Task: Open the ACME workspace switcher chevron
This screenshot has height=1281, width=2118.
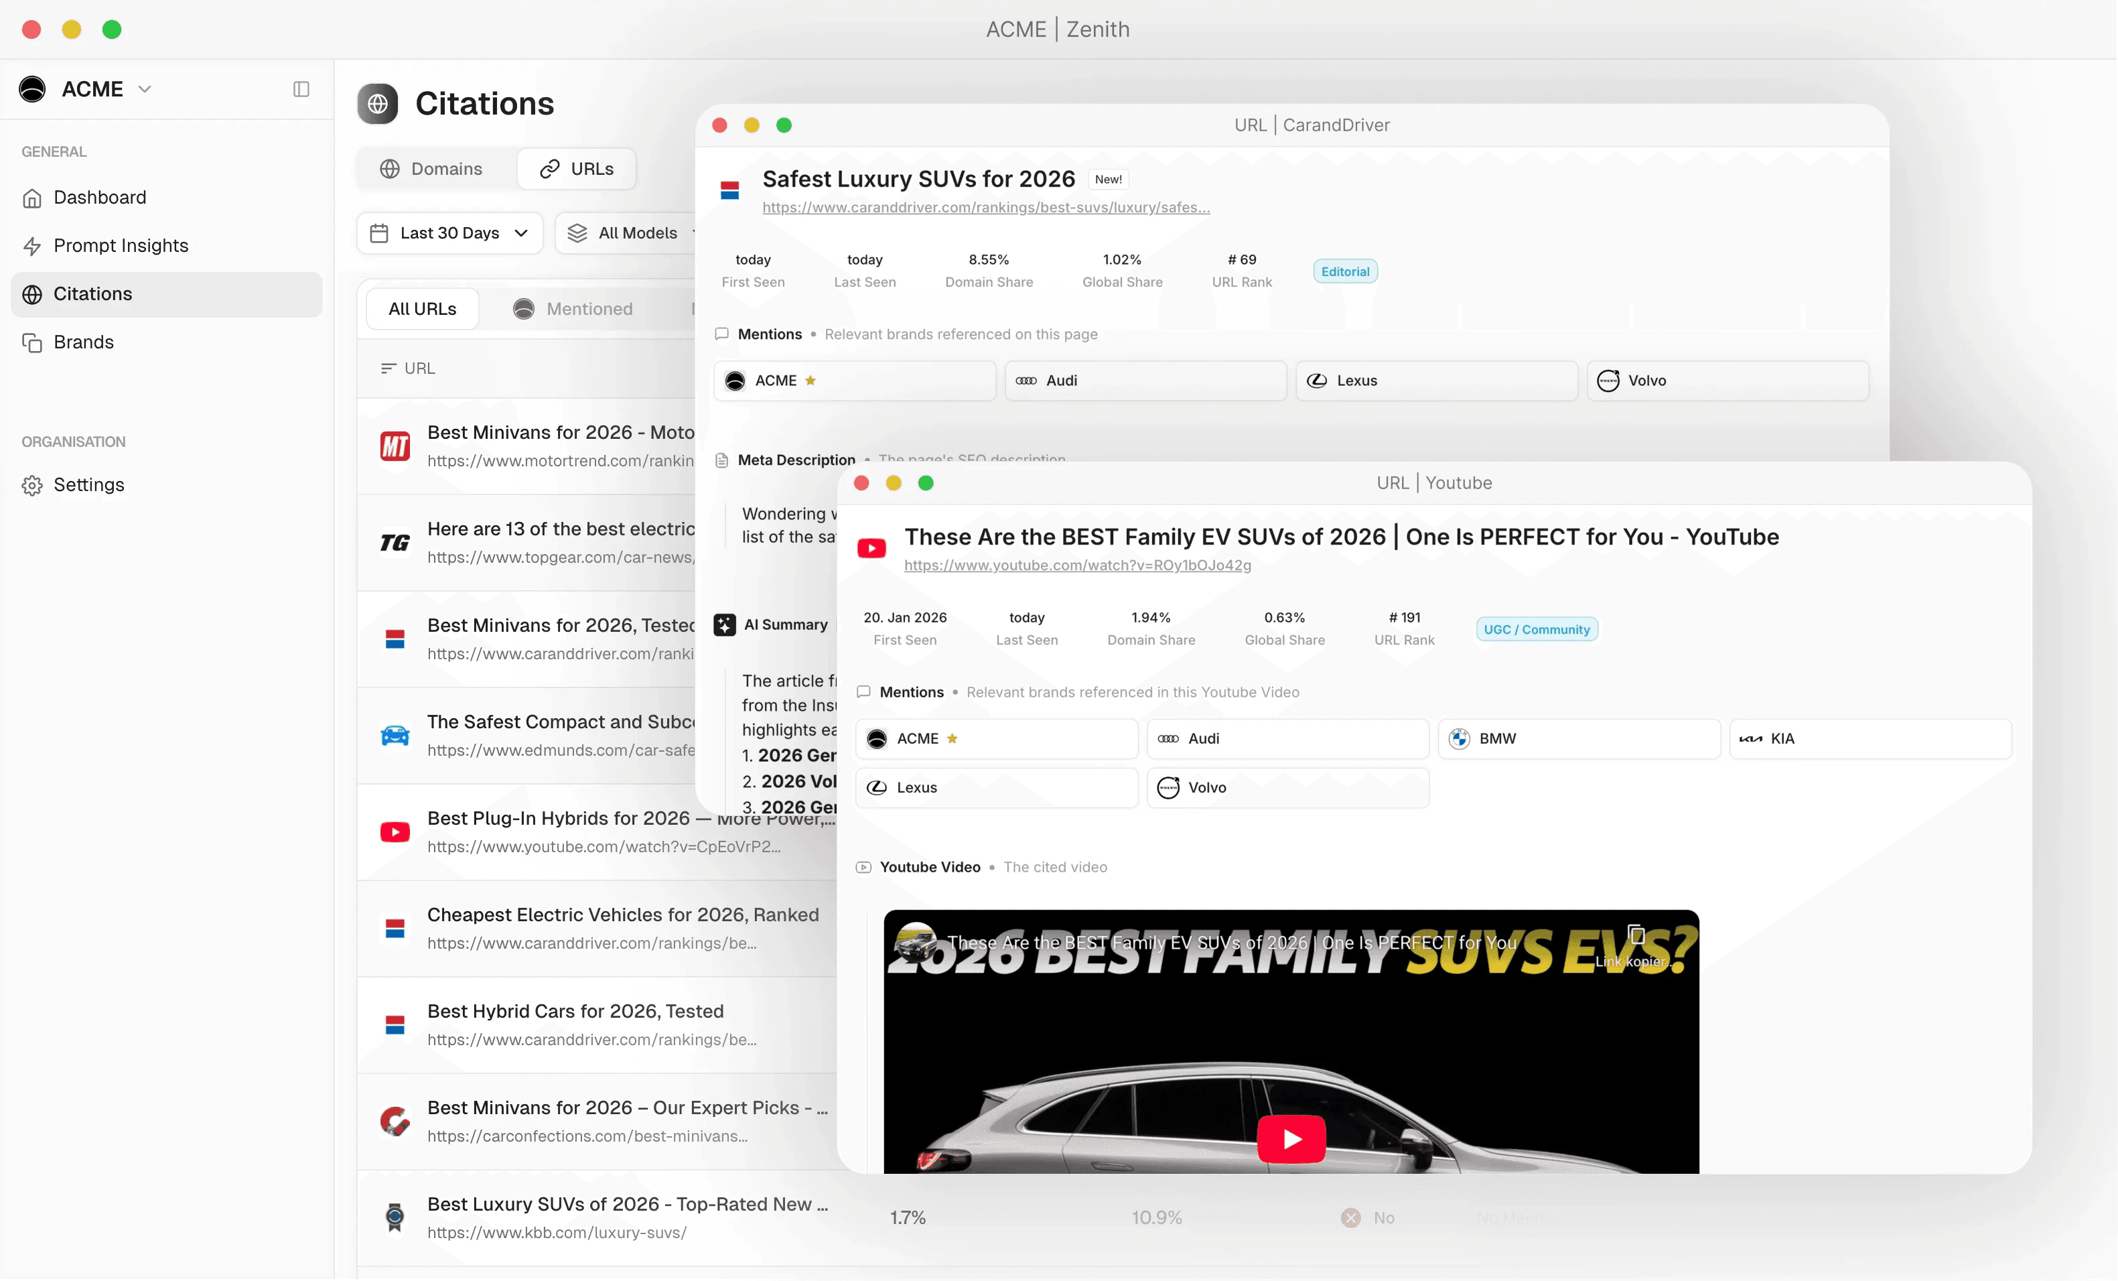Action: tap(145, 89)
